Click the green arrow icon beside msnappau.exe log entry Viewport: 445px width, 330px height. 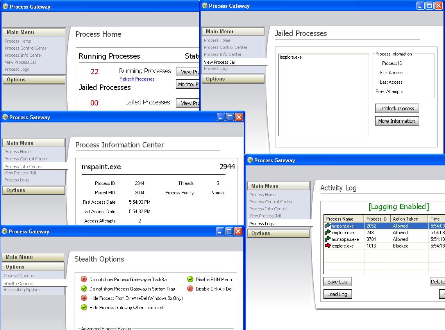click(328, 239)
